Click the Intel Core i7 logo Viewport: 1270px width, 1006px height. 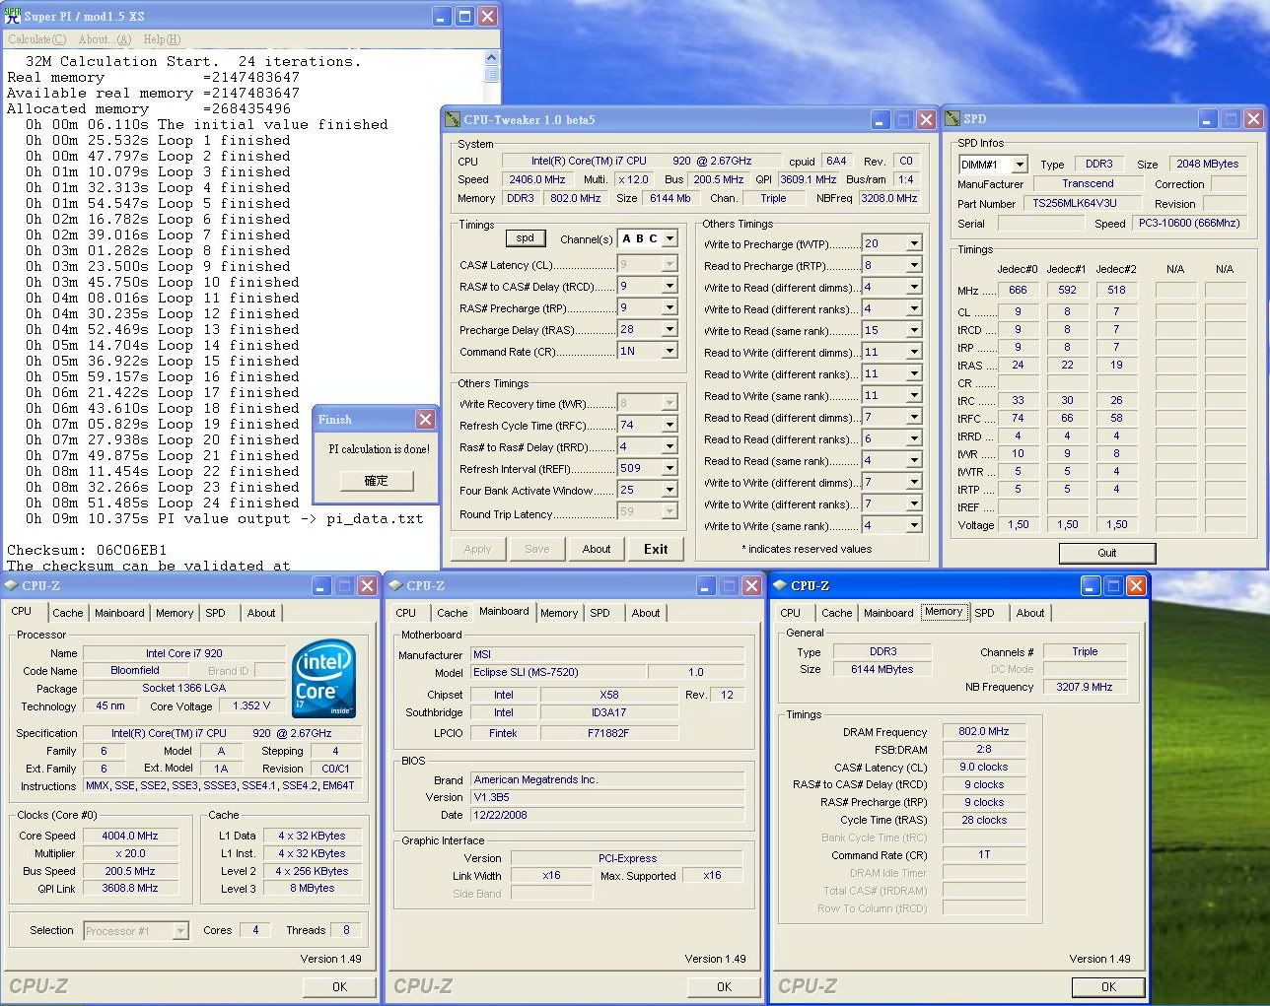pyautogui.click(x=324, y=680)
